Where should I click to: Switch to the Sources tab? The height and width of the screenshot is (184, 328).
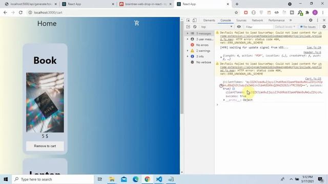(x=241, y=20)
